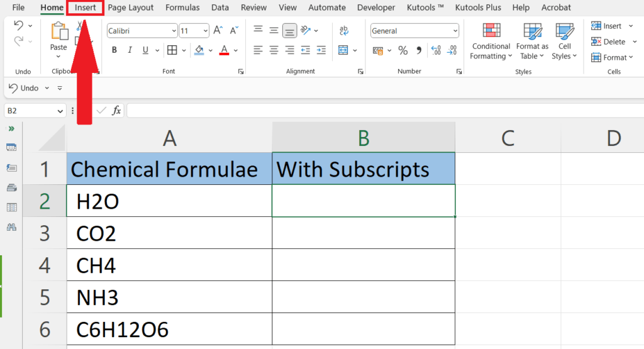
Task: Open the font size 11 dropdown
Action: 206,31
